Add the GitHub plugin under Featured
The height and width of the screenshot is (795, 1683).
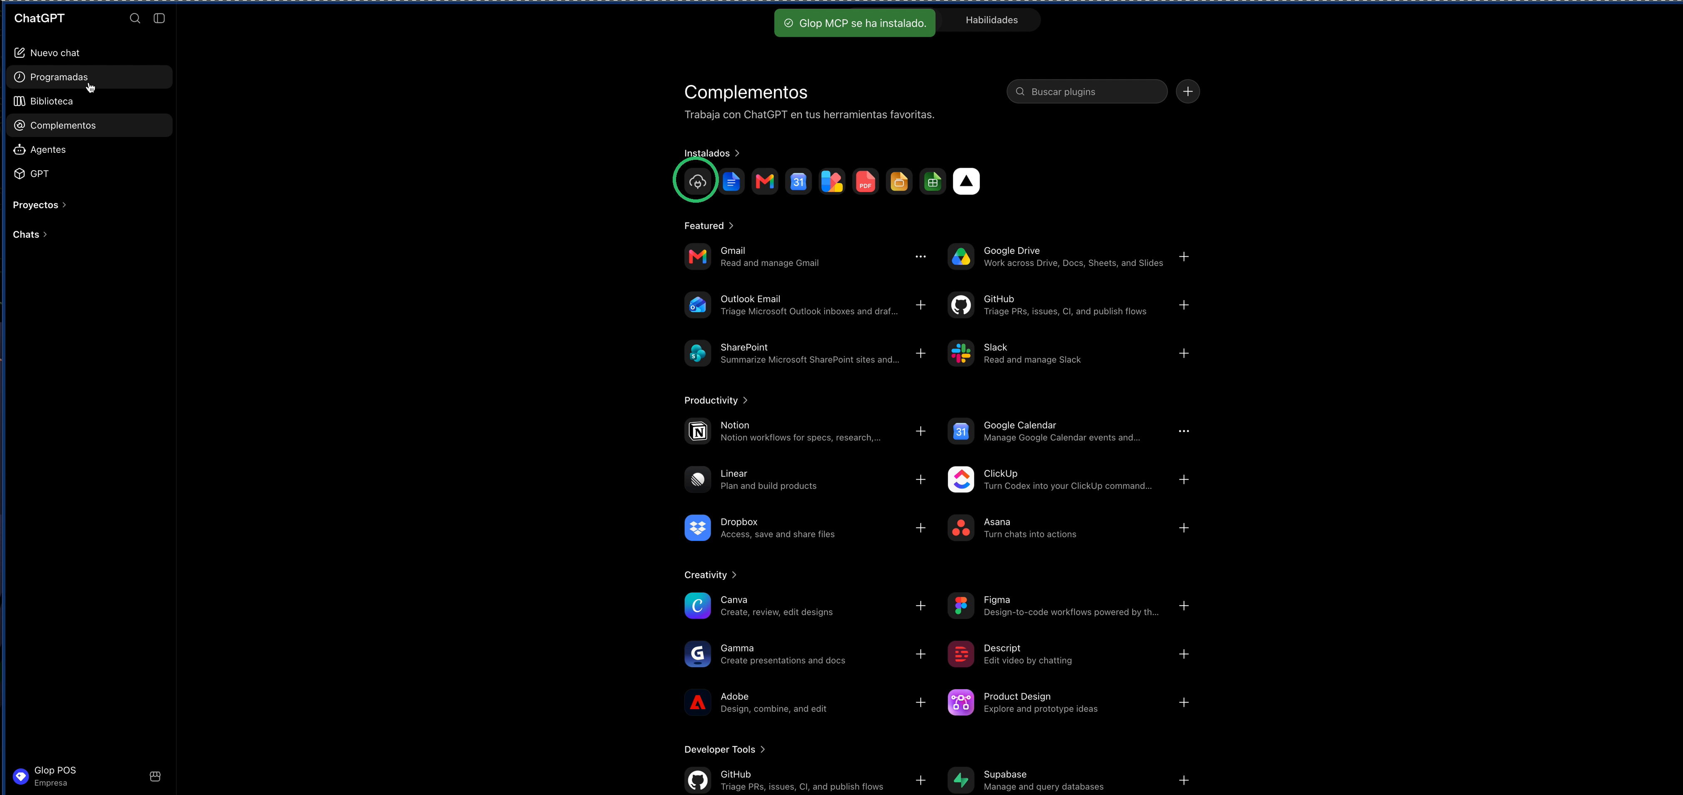[x=1183, y=305]
